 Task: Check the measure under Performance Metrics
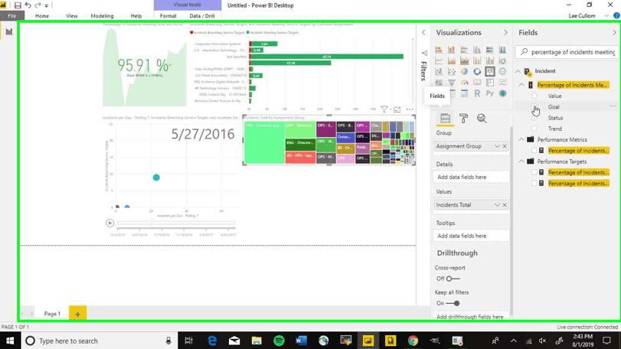point(534,151)
